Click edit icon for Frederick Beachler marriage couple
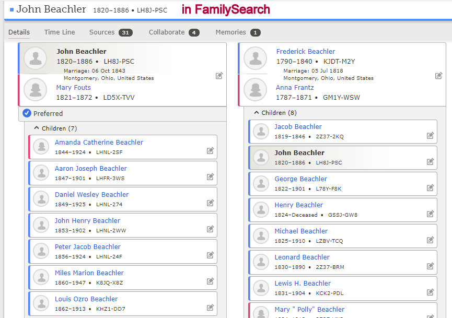 (438, 76)
